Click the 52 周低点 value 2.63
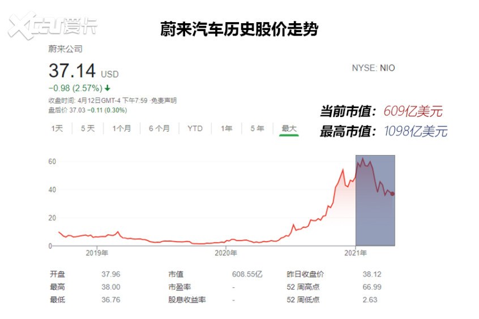The height and width of the screenshot is (319, 479). [x=370, y=300]
